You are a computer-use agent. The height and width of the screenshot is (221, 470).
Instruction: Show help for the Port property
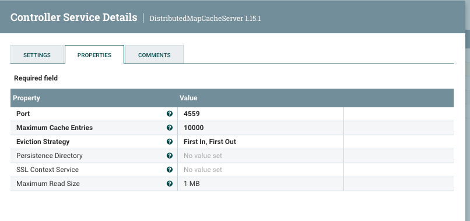point(170,114)
